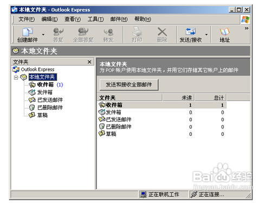Open the Addresses (地址) book icon
This screenshot has height=203, width=271.
[224, 32]
